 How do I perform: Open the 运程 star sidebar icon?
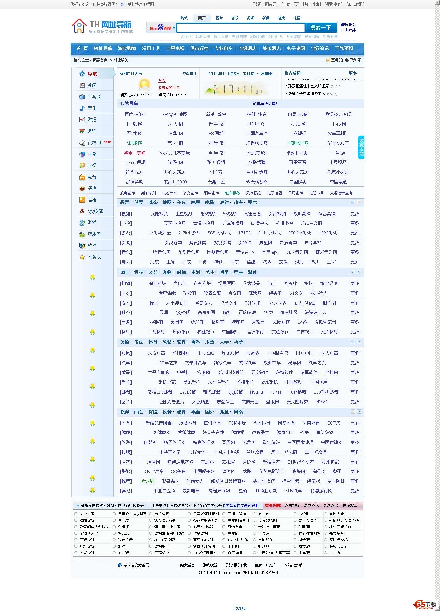(x=82, y=199)
